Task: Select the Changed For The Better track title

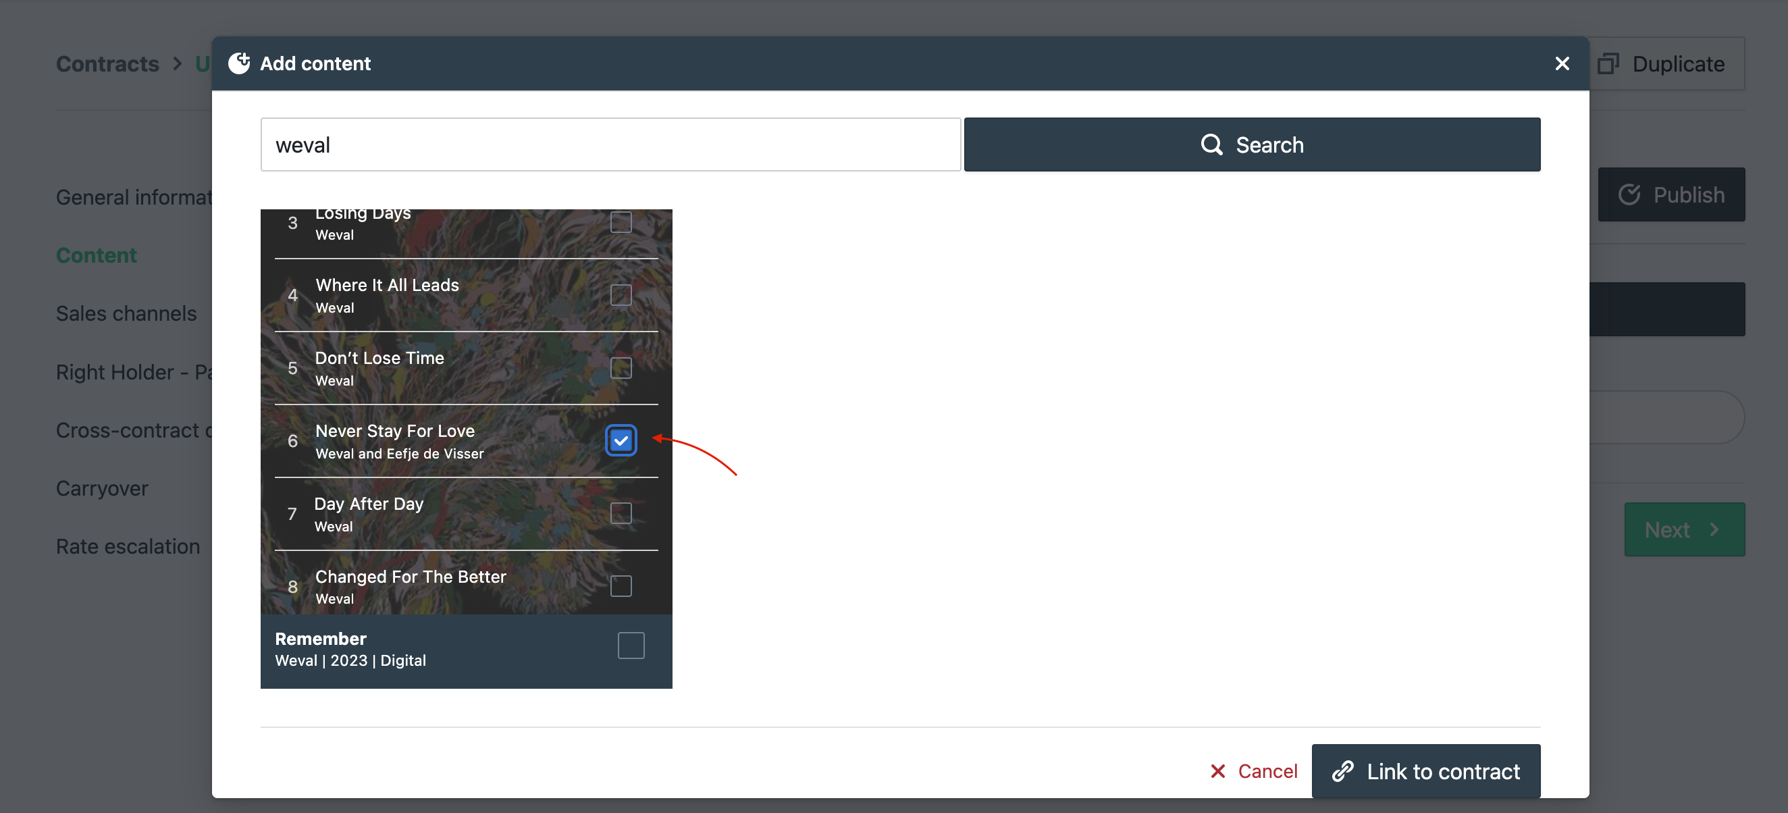Action: [411, 577]
